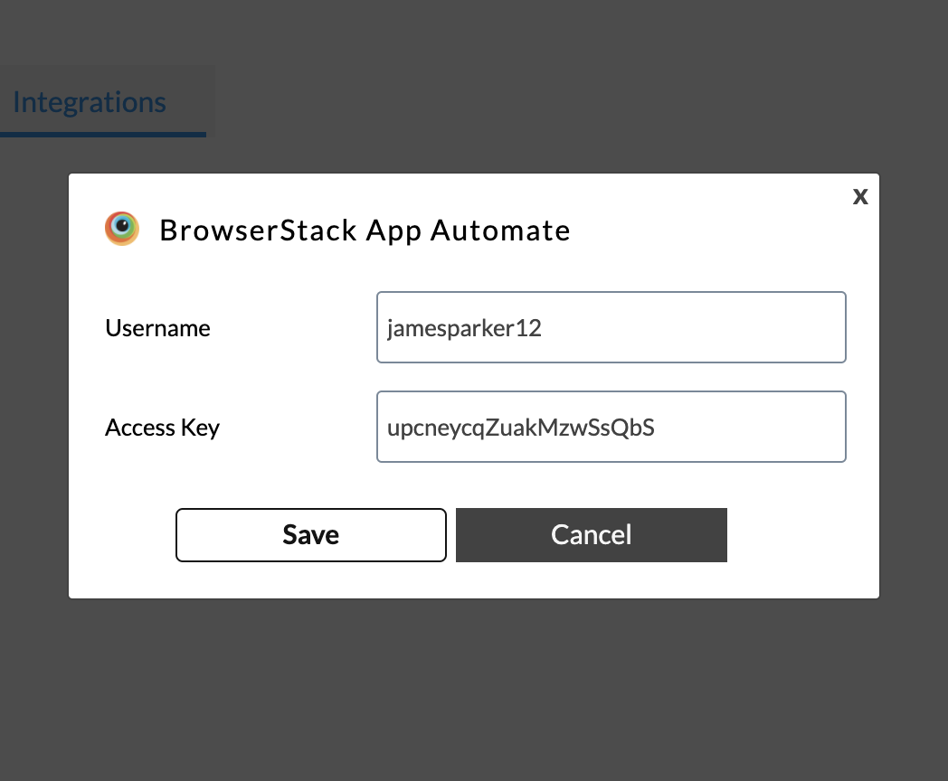Click the Username label
Image resolution: width=948 pixels, height=781 pixels.
tap(157, 328)
